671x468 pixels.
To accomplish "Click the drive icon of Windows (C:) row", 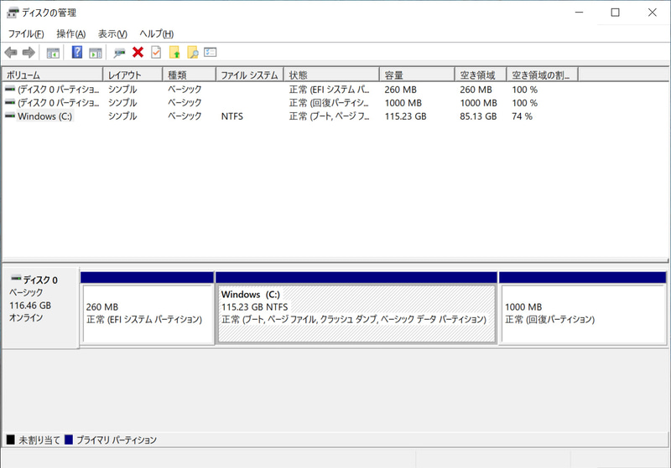I will click(10, 116).
